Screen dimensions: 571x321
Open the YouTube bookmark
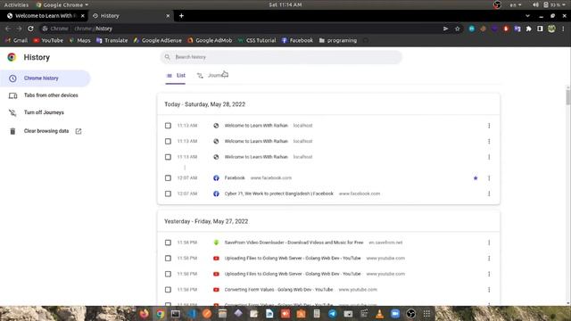click(48, 40)
